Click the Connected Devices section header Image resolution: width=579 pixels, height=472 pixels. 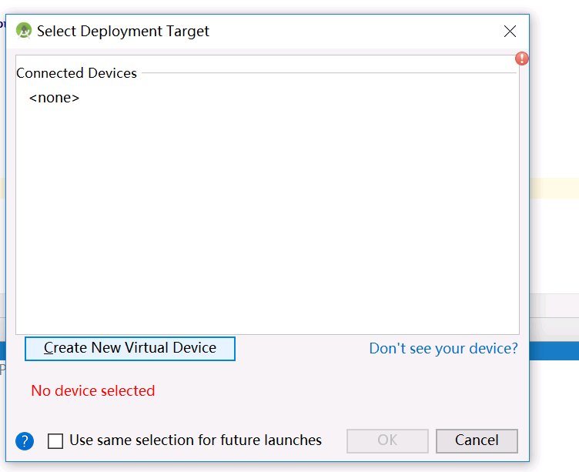pos(76,73)
